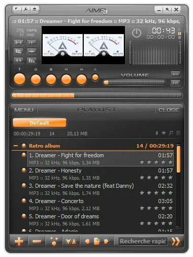Click the PLAYLIST header title

coord(97,110)
